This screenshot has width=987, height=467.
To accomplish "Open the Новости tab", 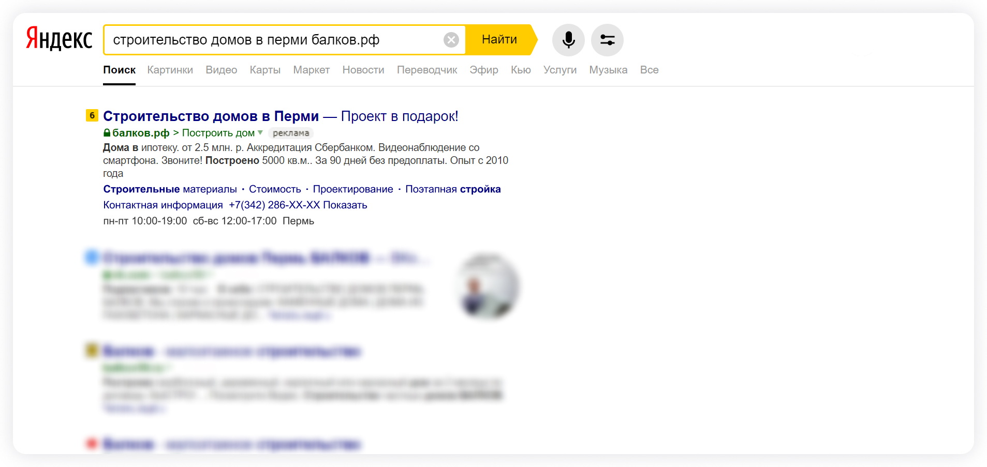I will [x=363, y=70].
